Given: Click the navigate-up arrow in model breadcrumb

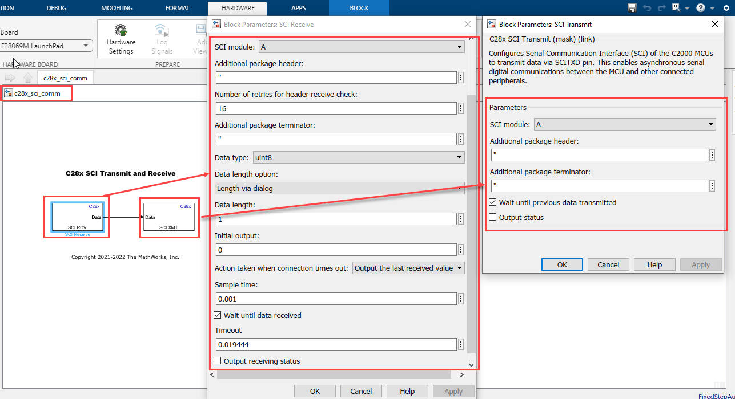Looking at the screenshot, I should pyautogui.click(x=28, y=78).
